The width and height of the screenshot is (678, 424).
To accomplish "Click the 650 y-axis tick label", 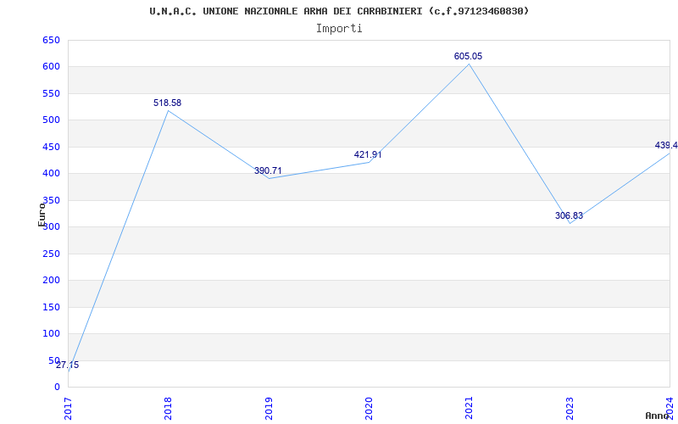I will [x=51, y=40].
